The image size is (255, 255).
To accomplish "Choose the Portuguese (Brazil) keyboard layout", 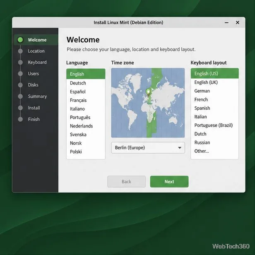I will [x=215, y=125].
